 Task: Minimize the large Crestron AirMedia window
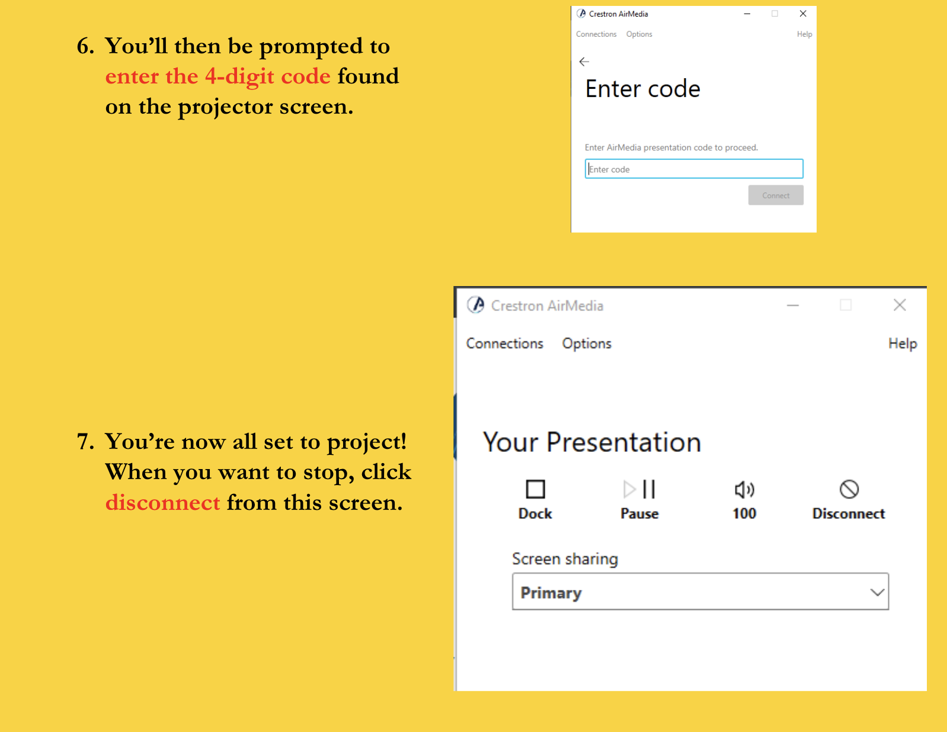click(x=793, y=305)
